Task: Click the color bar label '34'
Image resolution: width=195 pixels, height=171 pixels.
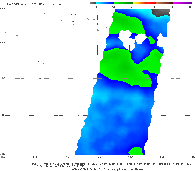Action: (132, 7)
